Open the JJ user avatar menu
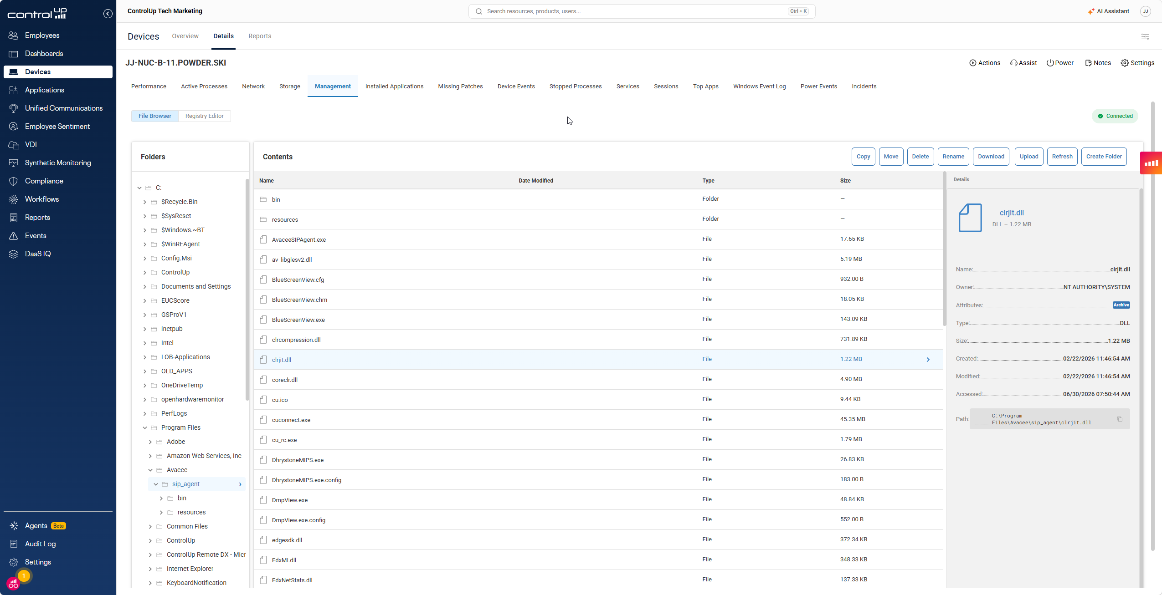Image resolution: width=1162 pixels, height=595 pixels. click(x=1145, y=11)
